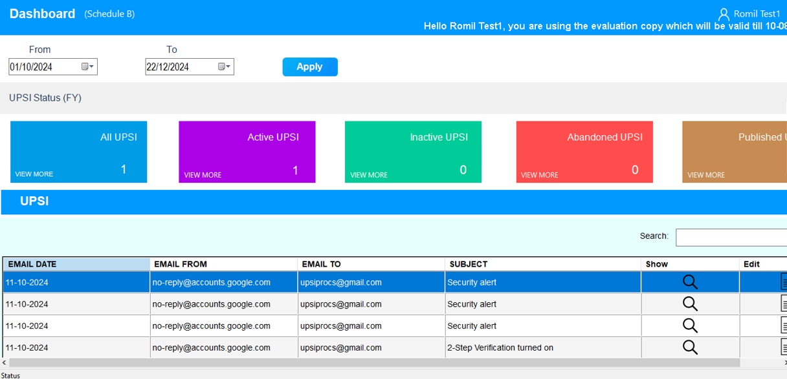Click Edit icon in third Security alert row
Viewport: 787px width, 379px height.
(784, 325)
